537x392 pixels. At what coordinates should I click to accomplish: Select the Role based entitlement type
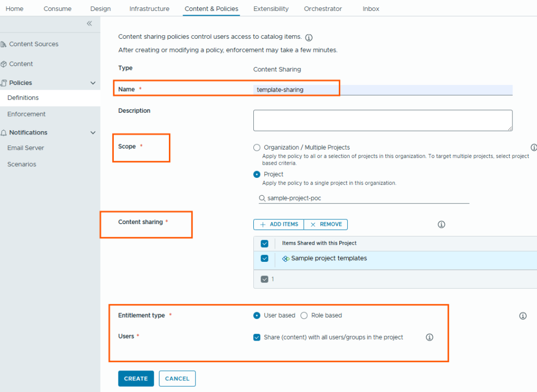click(x=304, y=315)
